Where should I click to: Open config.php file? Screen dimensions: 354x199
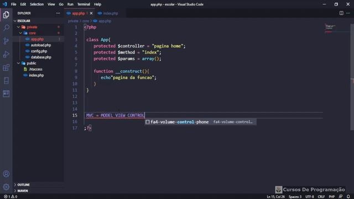pyautogui.click(x=39, y=51)
